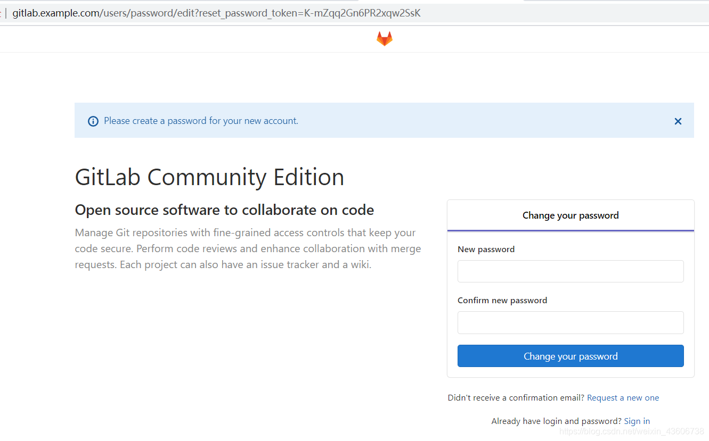Click the 'New password' label

click(x=486, y=249)
